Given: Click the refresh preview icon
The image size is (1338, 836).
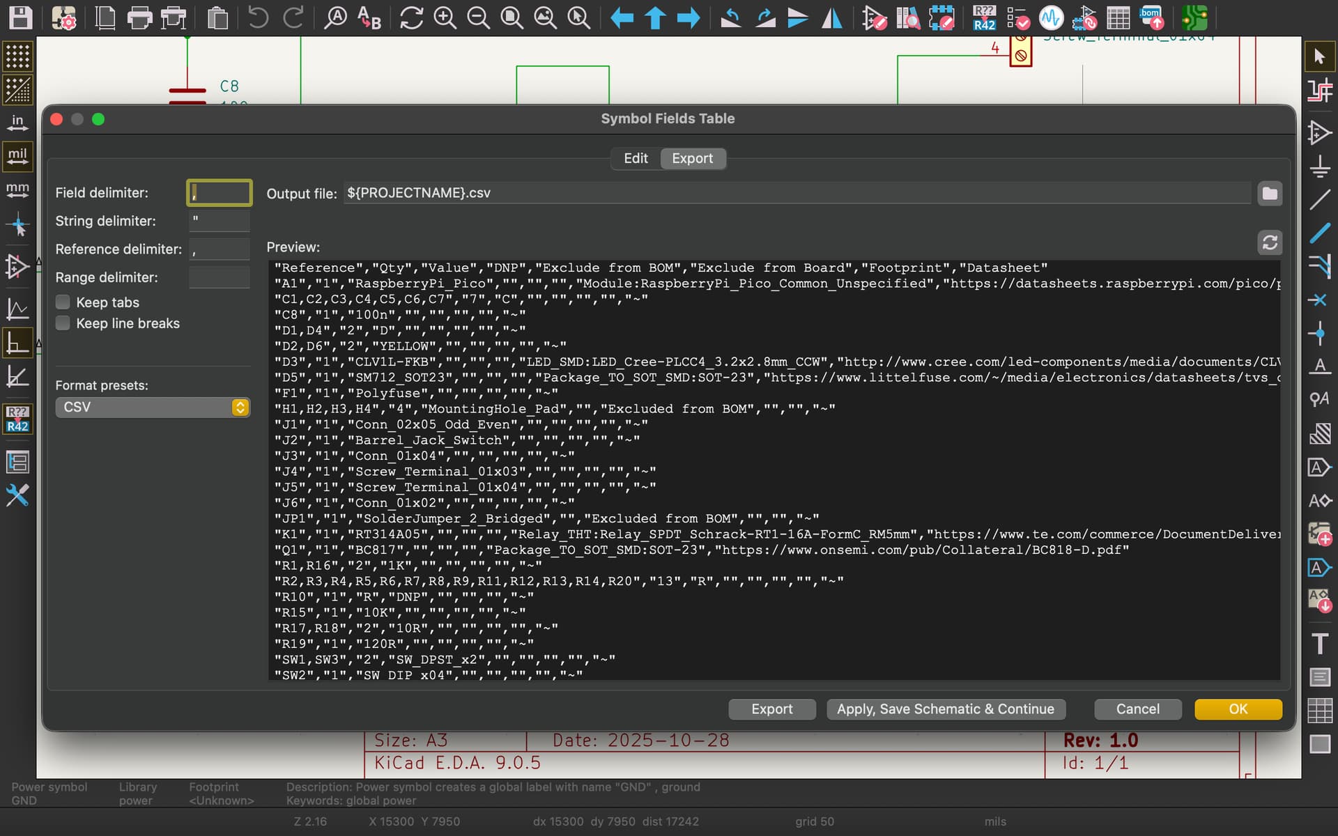Looking at the screenshot, I should pyautogui.click(x=1269, y=242).
